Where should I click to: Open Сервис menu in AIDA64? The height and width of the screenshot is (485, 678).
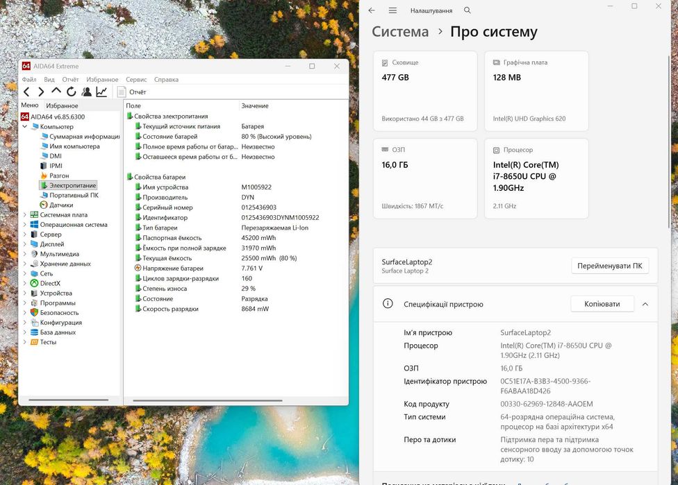point(136,80)
